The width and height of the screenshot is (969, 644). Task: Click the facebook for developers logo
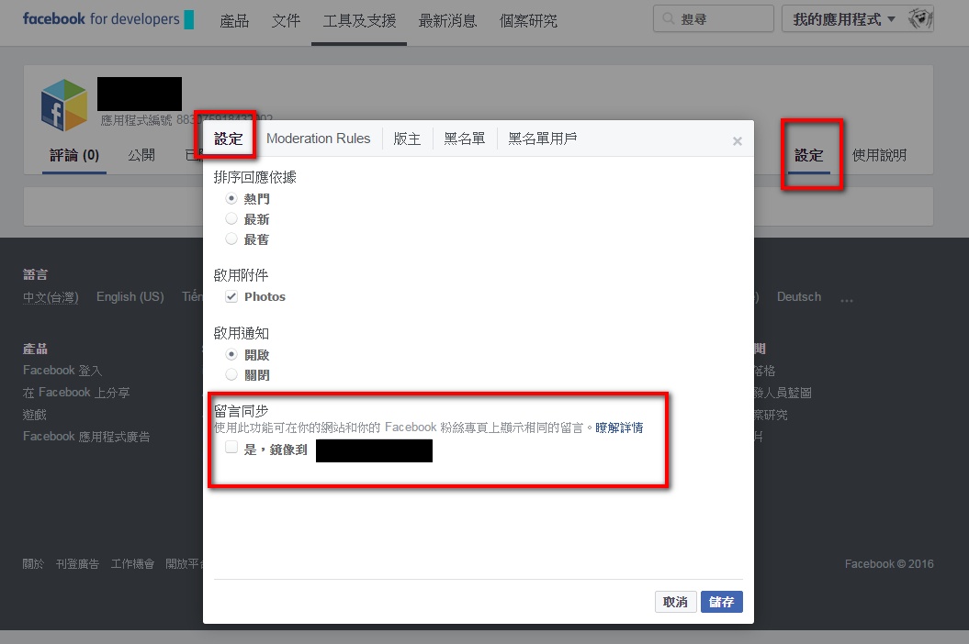[x=108, y=19]
